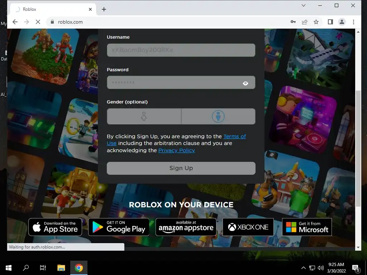Click the lock icon beside roblox.com

click(x=52, y=22)
